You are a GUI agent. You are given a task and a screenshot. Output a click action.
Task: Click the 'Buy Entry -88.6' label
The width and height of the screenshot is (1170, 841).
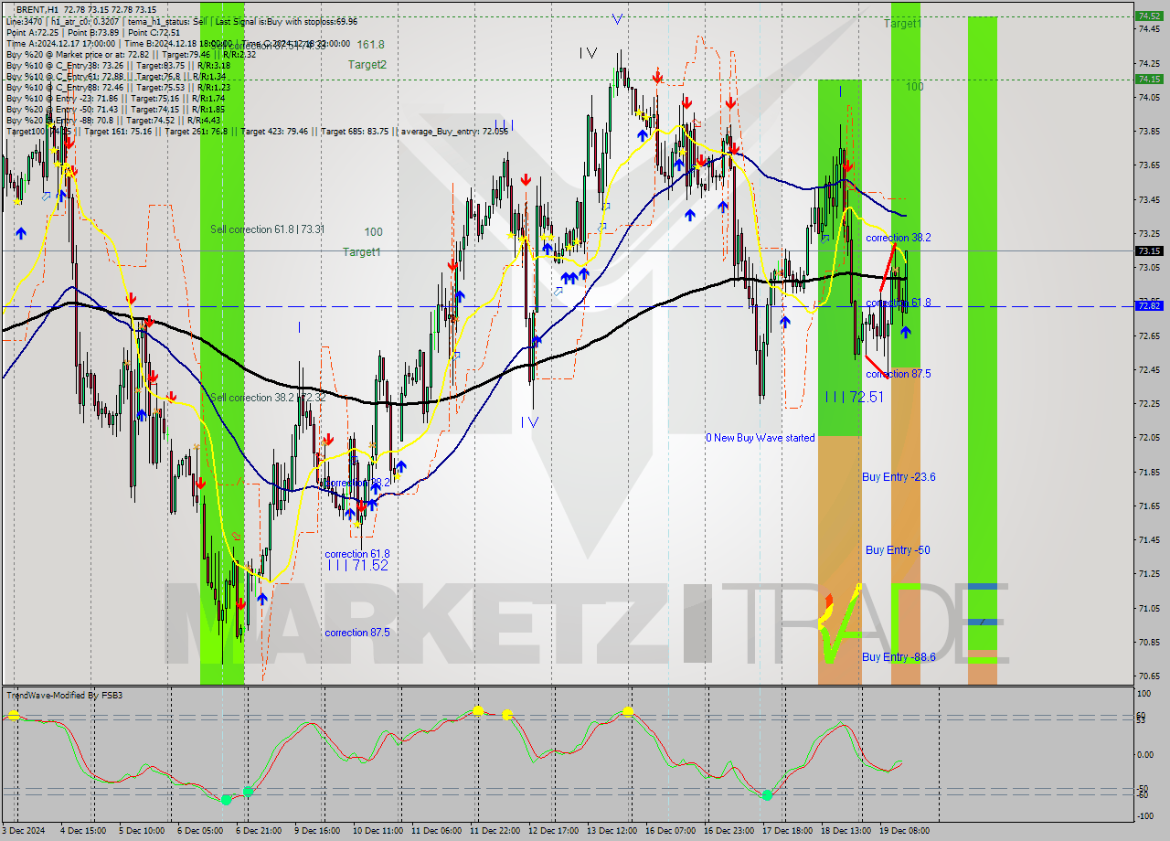tap(899, 657)
